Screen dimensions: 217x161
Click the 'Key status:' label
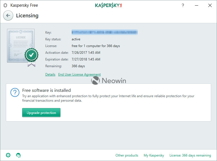pyautogui.click(x=53, y=39)
